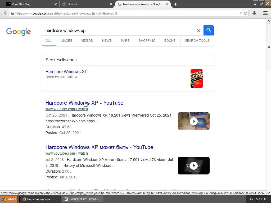Click the Windows start button
Viewport: 271px width, 203px height.
point(9,199)
